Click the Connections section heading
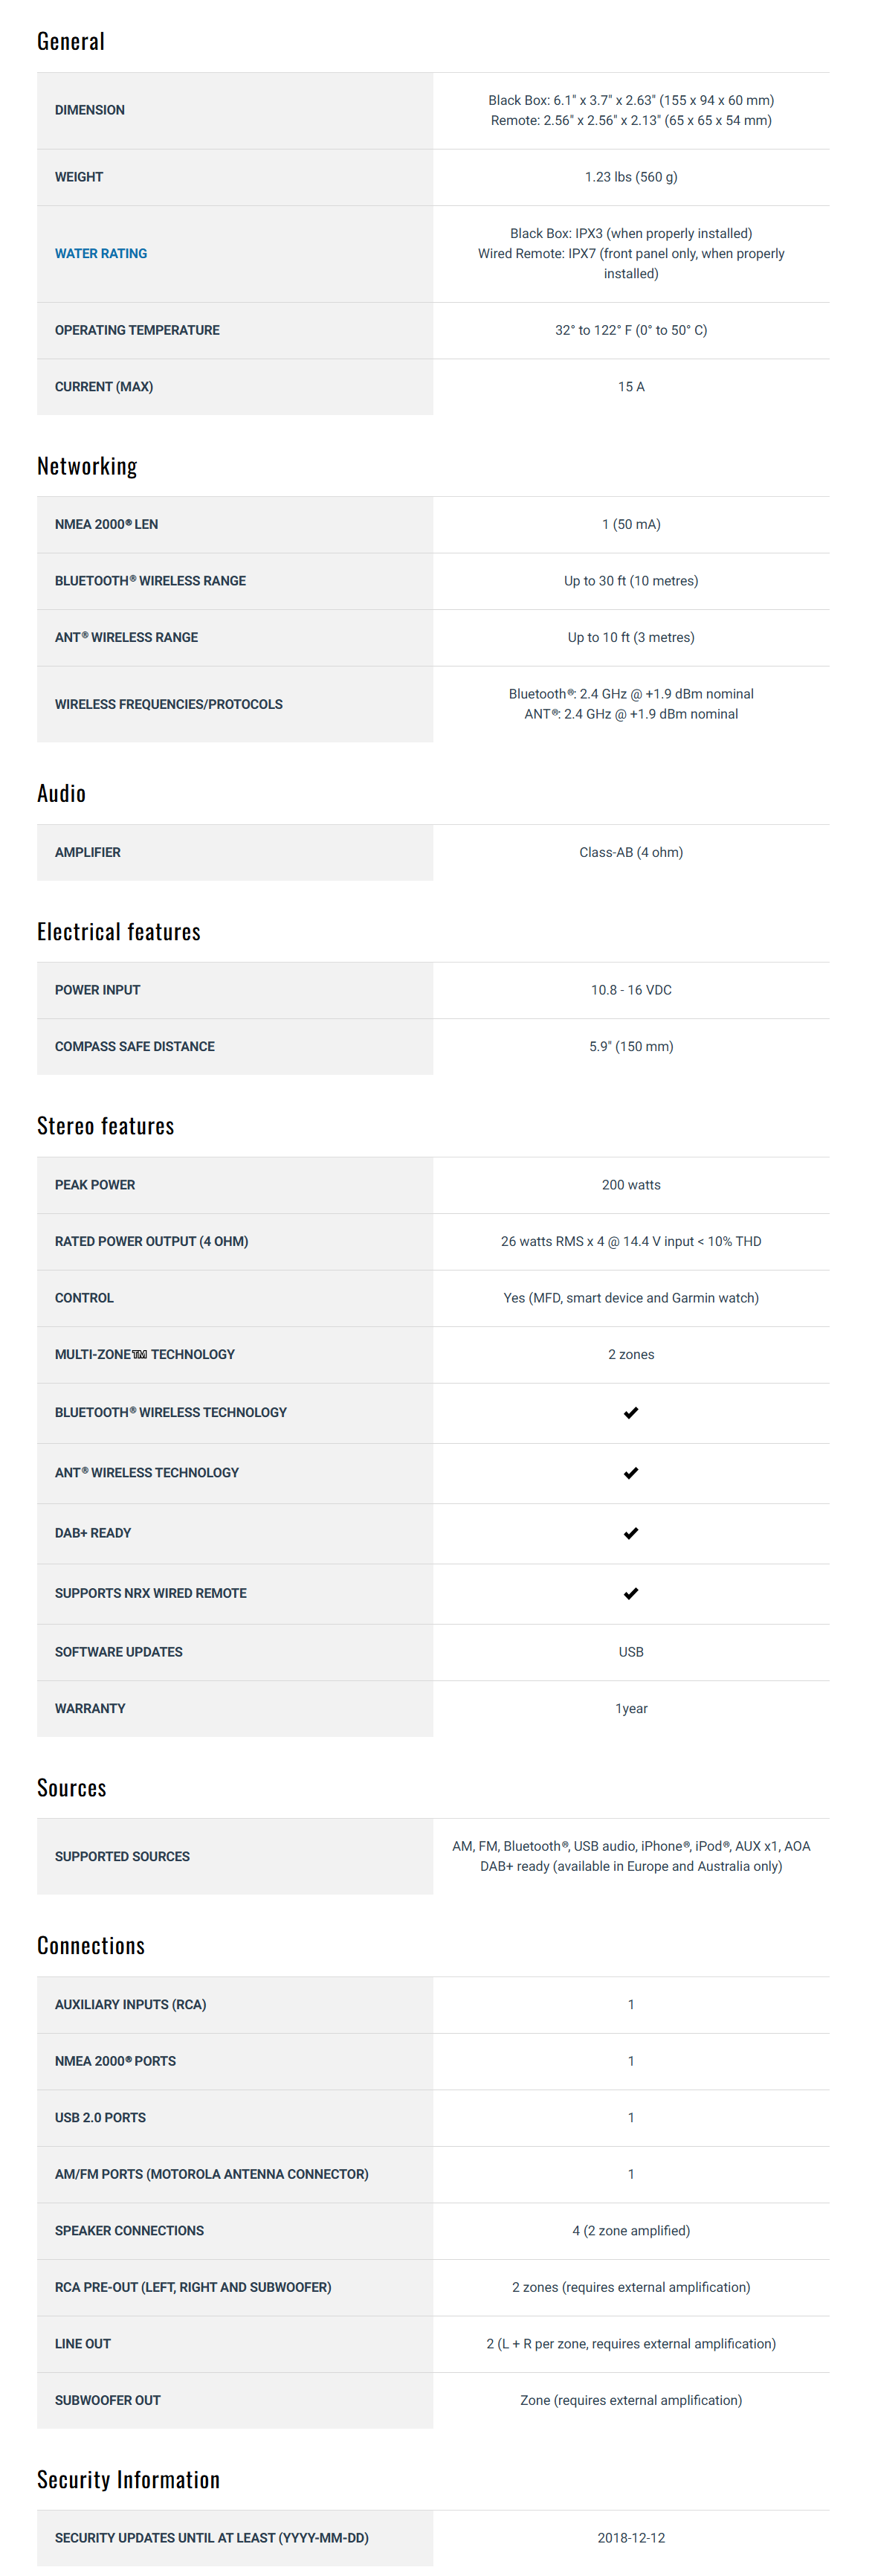 [91, 1945]
